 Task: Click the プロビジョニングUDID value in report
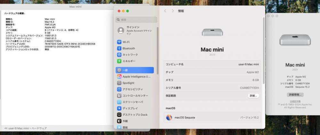coord(62,46)
